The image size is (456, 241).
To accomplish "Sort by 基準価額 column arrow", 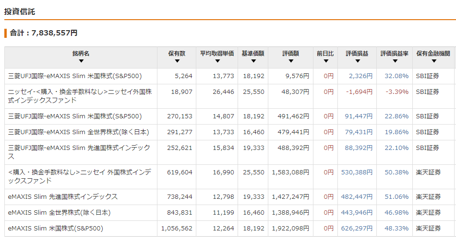I will [253, 61].
